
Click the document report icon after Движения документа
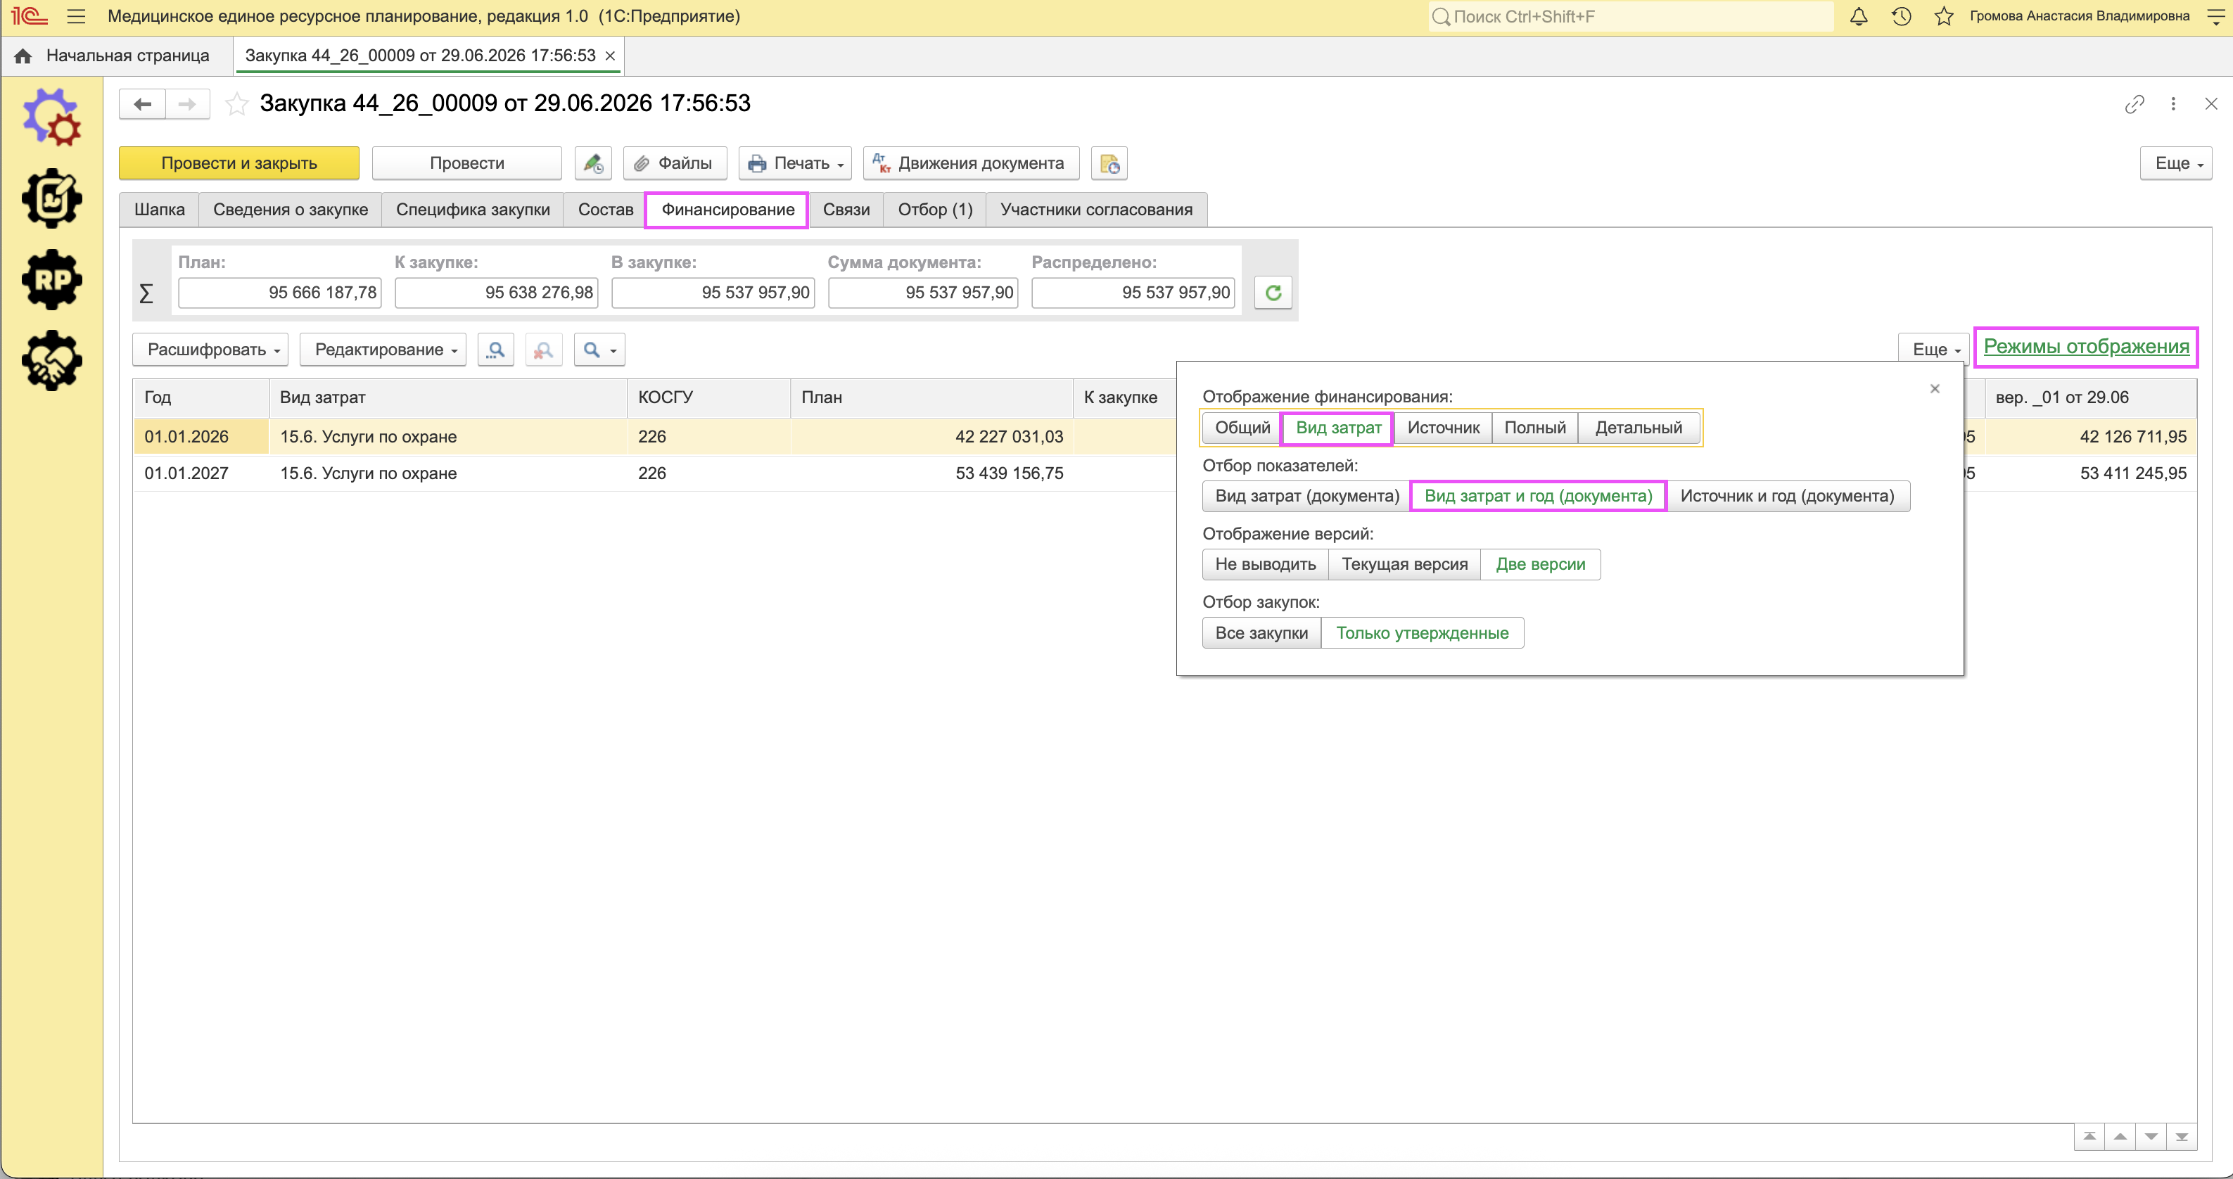point(1109,163)
